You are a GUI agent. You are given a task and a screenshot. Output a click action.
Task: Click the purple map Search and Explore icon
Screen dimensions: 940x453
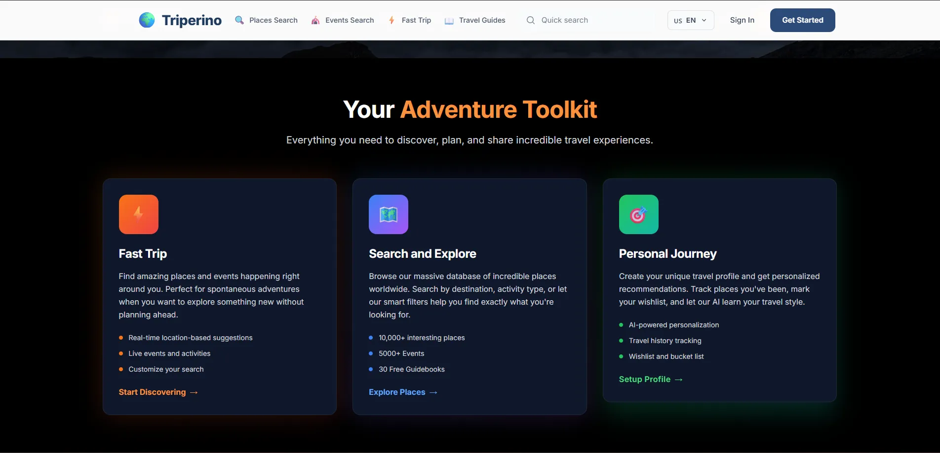[x=389, y=214]
